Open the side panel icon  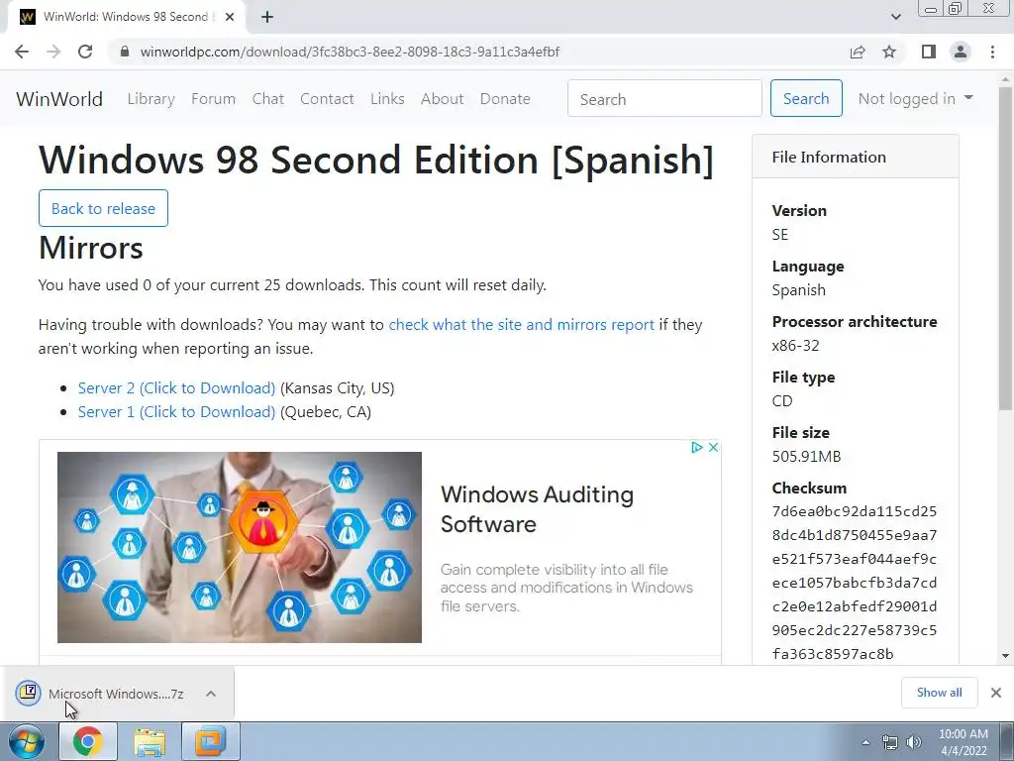(929, 52)
